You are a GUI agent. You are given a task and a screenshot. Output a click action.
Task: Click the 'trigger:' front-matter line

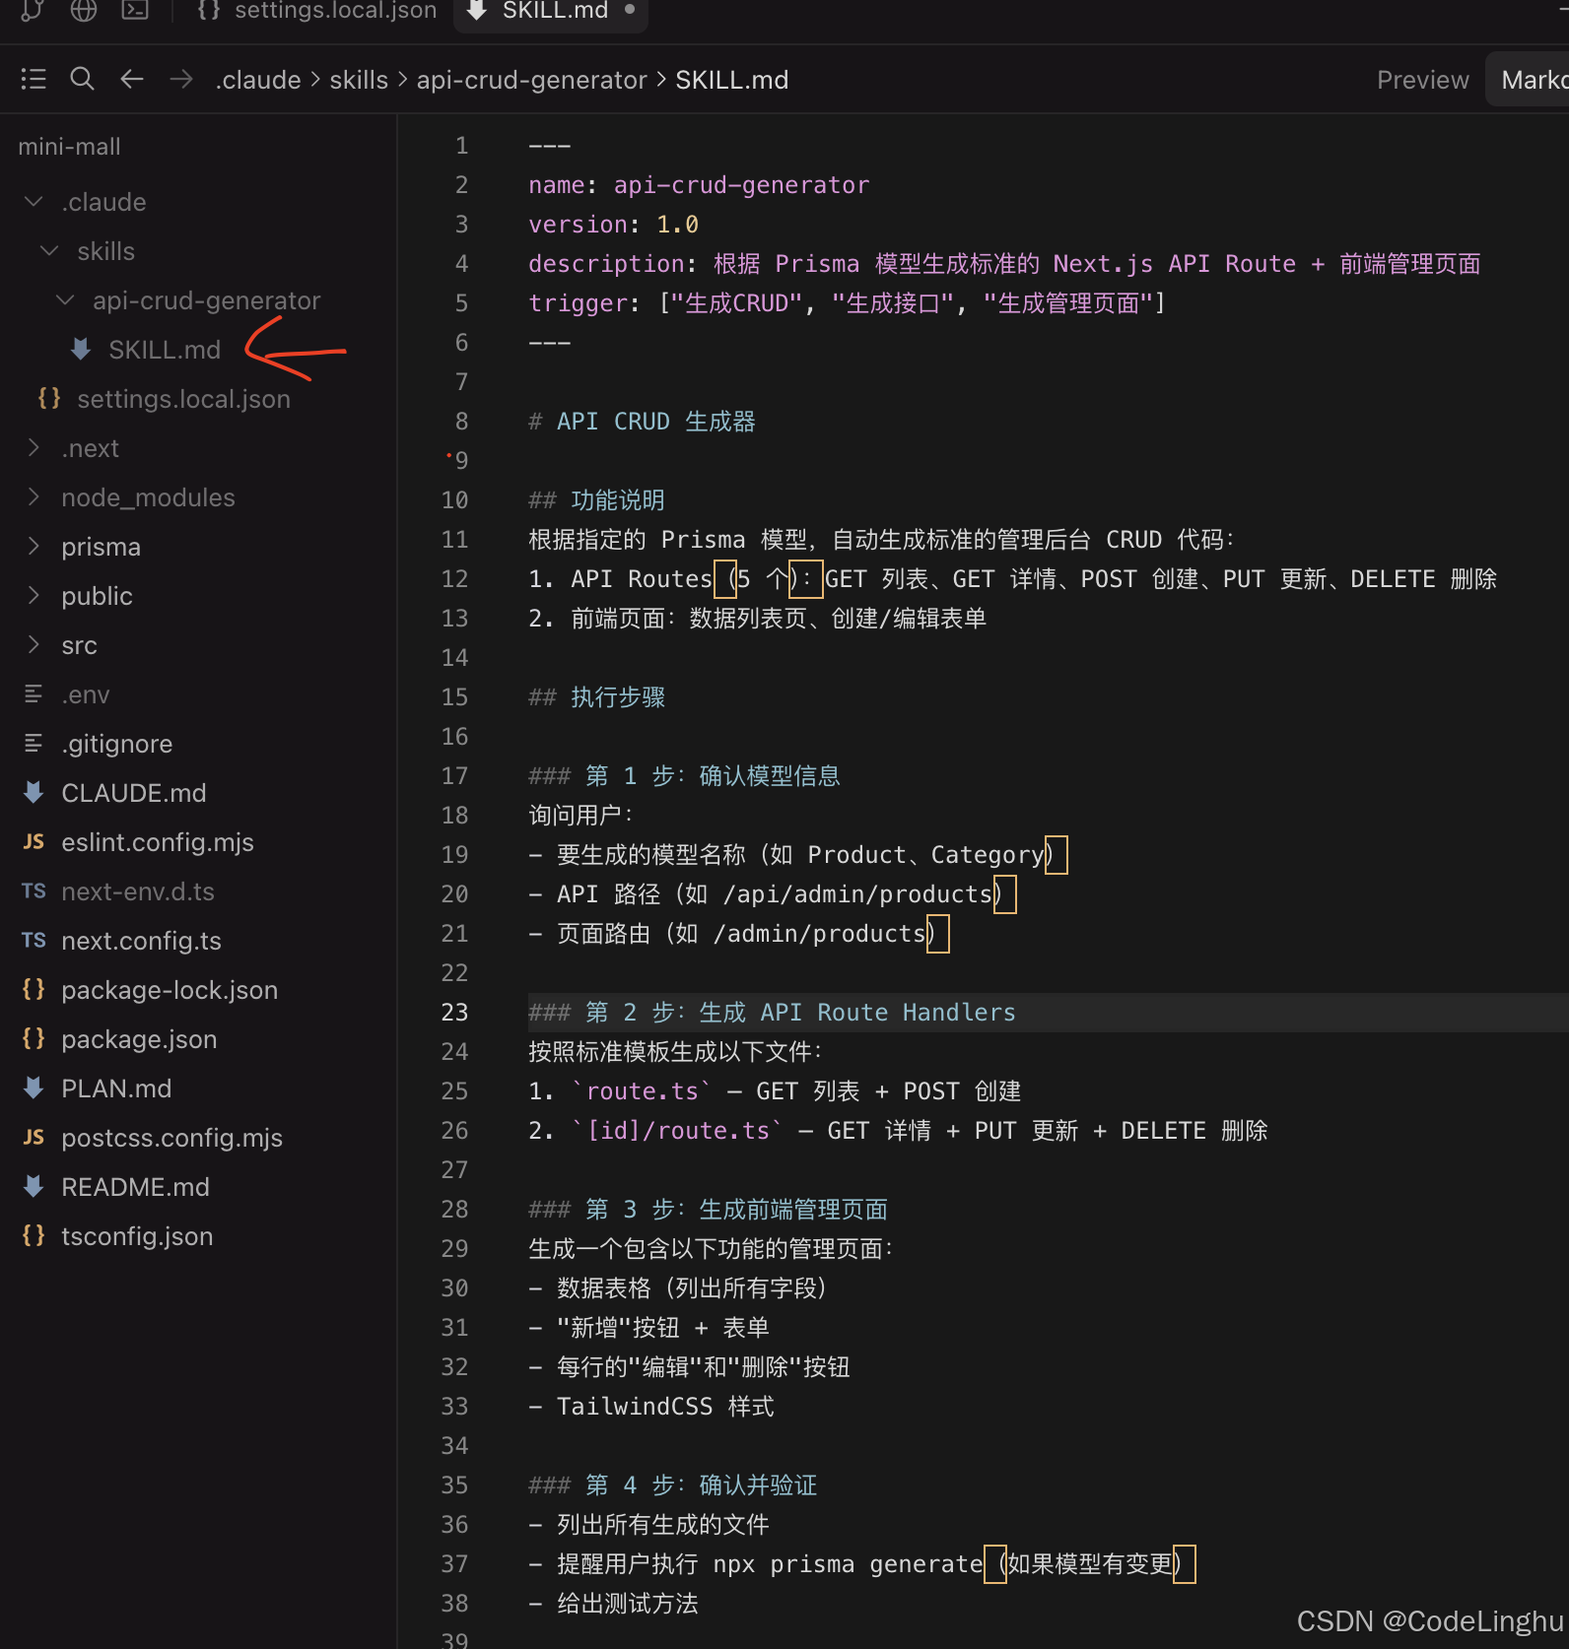(847, 302)
